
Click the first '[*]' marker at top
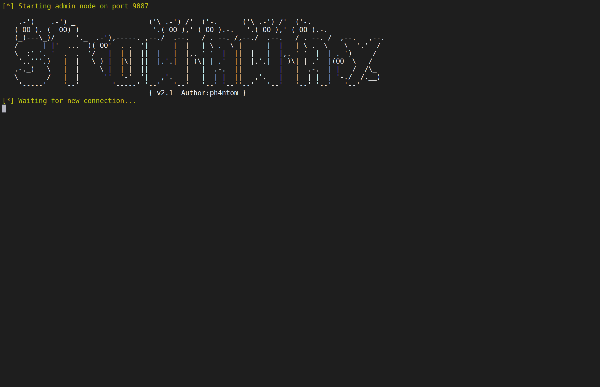[x=8, y=6]
